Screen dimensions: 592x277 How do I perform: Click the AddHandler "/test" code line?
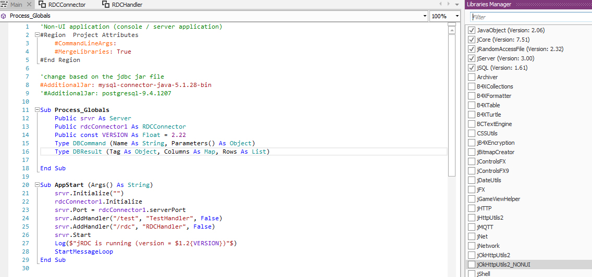point(138,218)
